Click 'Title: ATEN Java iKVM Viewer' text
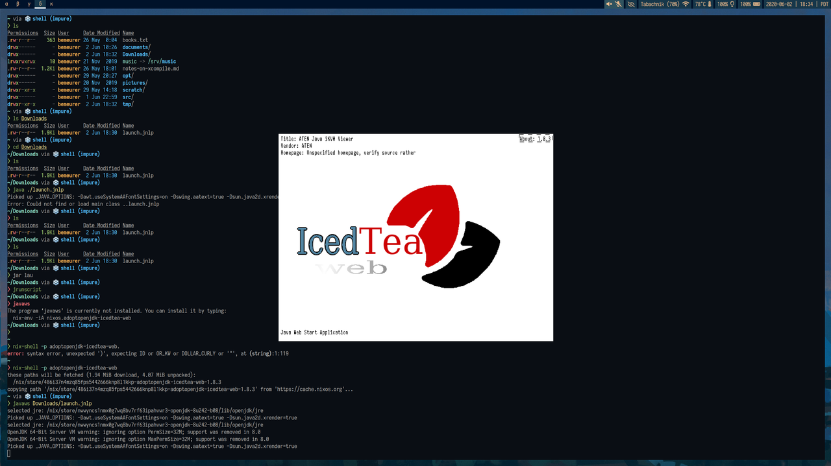 coord(317,139)
